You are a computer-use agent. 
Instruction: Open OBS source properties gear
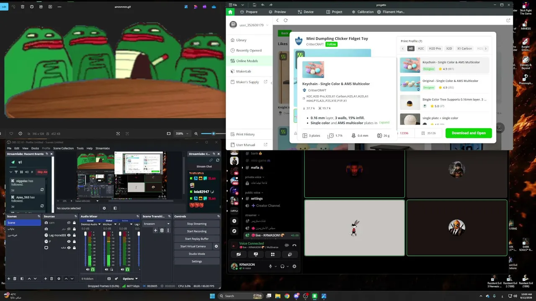pos(59,278)
